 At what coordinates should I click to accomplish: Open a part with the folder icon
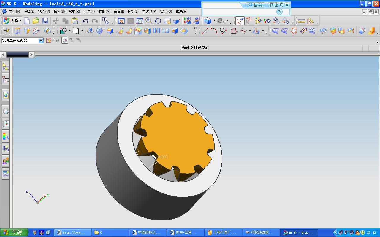(x=36, y=21)
